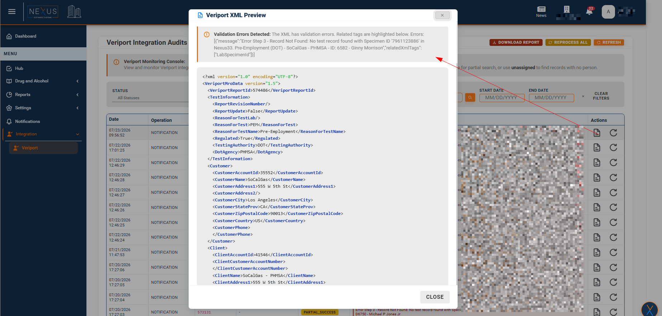This screenshot has width=662, height=316.
Task: Click the DOWNLOAD REPORT button
Action: [x=516, y=42]
